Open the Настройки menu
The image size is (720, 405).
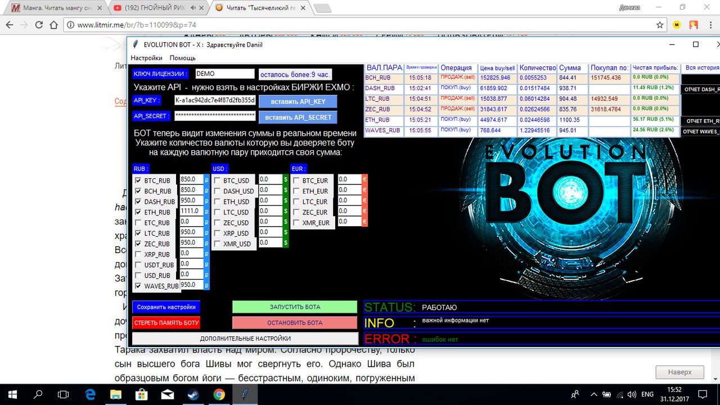point(146,58)
